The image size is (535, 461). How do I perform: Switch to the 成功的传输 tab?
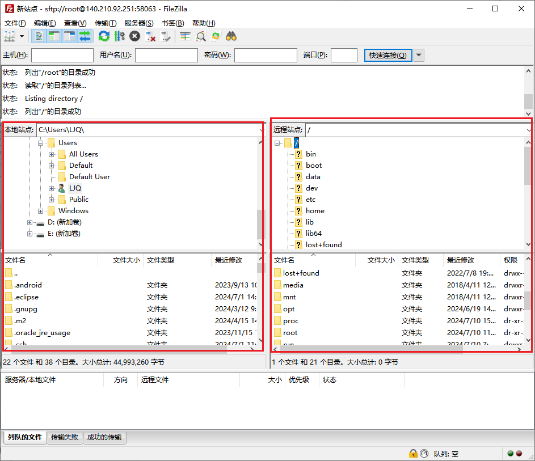click(x=104, y=437)
